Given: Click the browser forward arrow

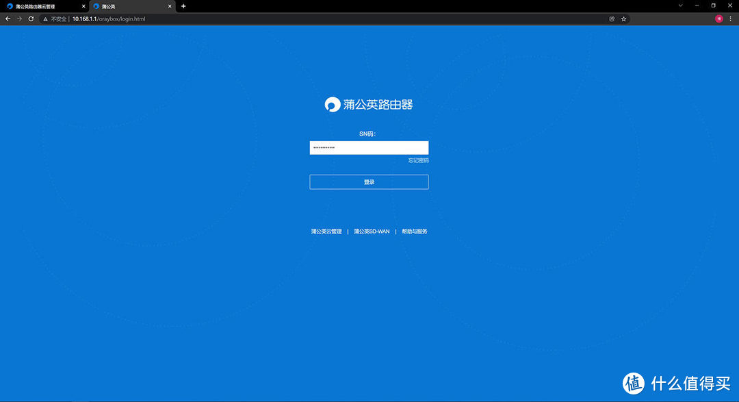Looking at the screenshot, I should click(18, 18).
